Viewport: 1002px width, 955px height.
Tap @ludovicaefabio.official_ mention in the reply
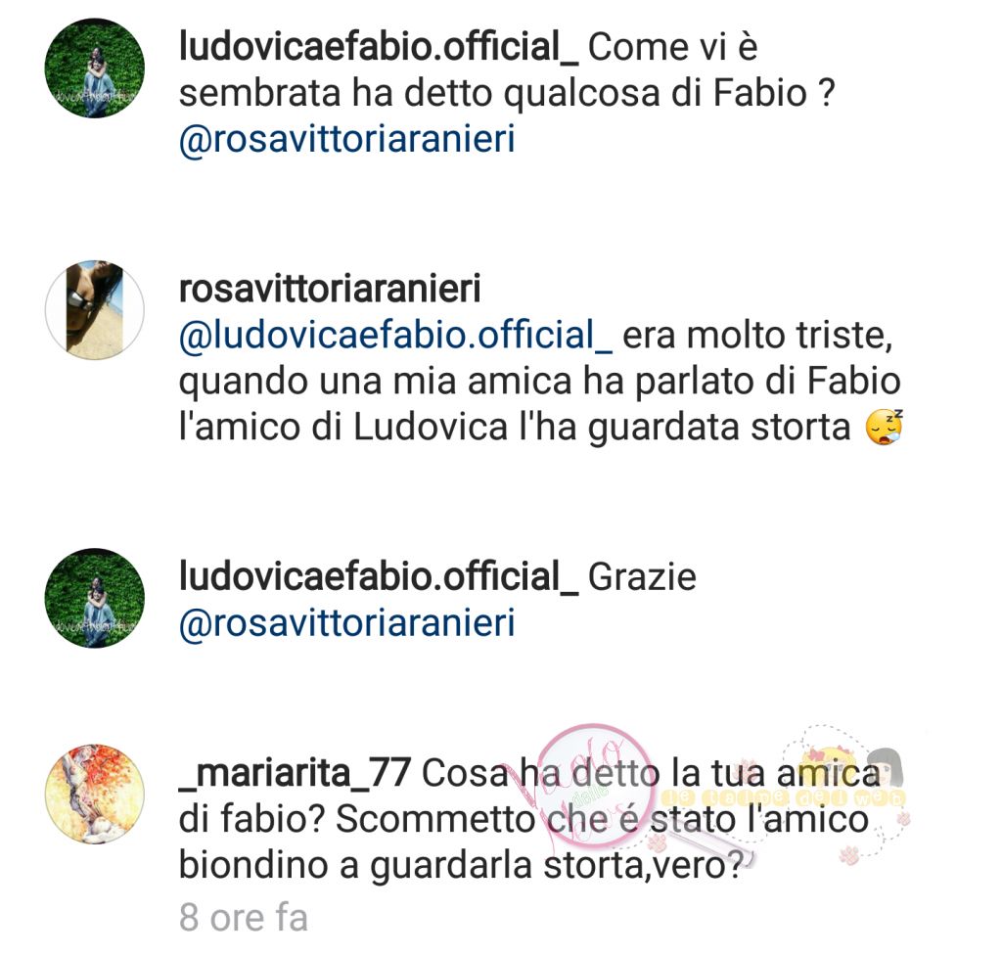(x=395, y=336)
